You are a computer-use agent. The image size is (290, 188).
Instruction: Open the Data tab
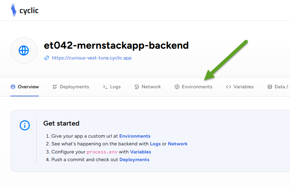click(x=279, y=87)
